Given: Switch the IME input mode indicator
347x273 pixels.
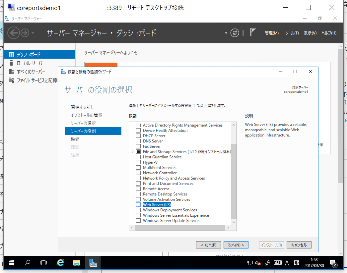Looking at the screenshot, I should (287, 263).
